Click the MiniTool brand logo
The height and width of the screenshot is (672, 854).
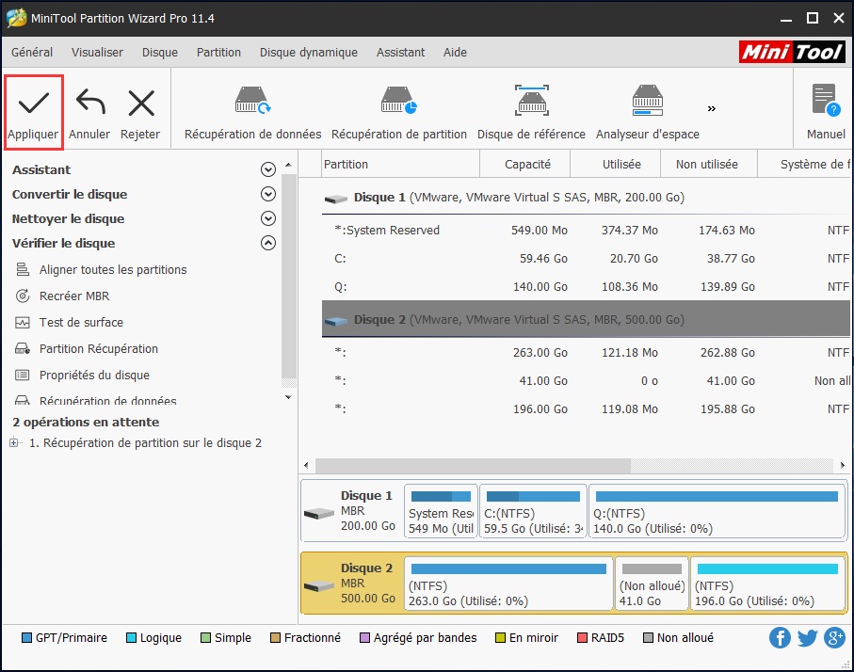[x=792, y=53]
